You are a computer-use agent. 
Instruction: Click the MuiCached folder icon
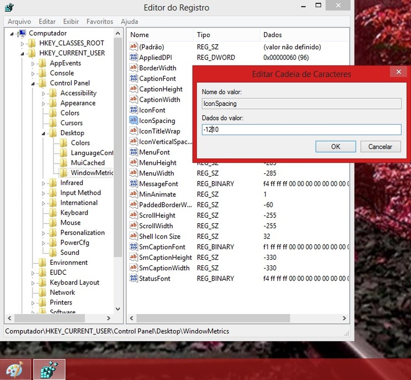click(63, 163)
